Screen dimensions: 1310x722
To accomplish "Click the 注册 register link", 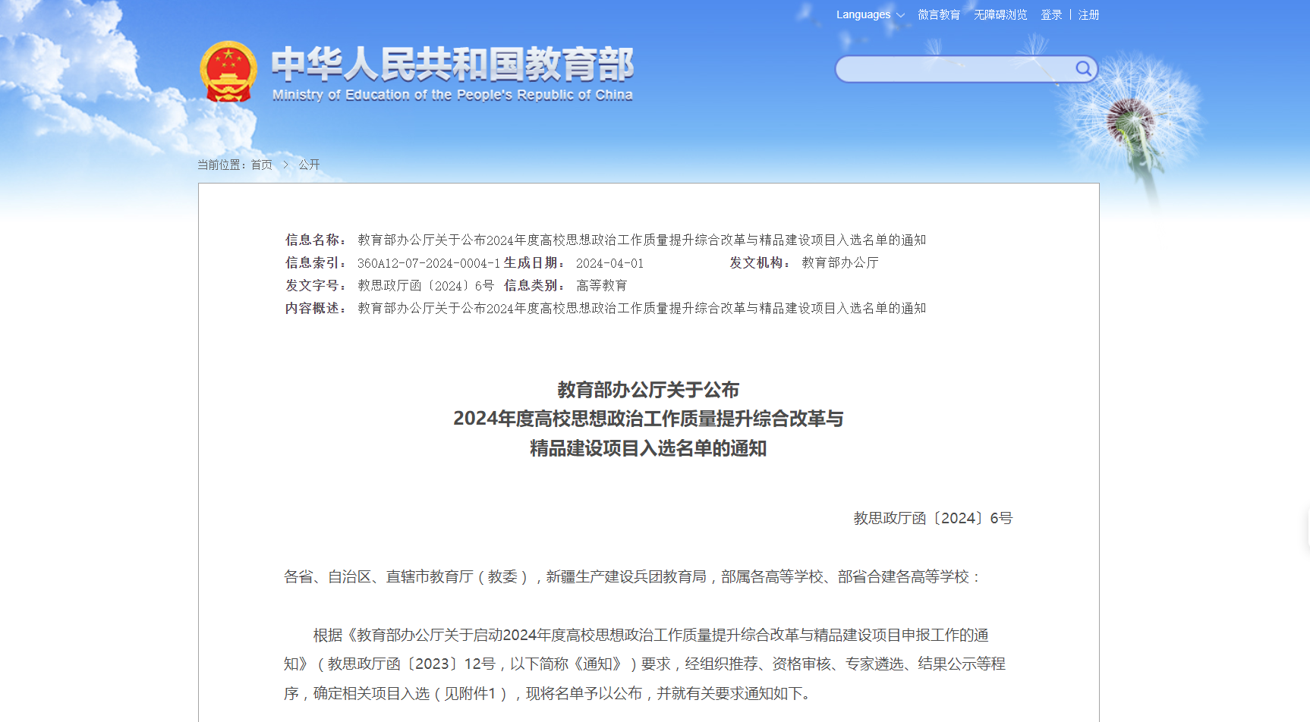I will (x=1088, y=14).
